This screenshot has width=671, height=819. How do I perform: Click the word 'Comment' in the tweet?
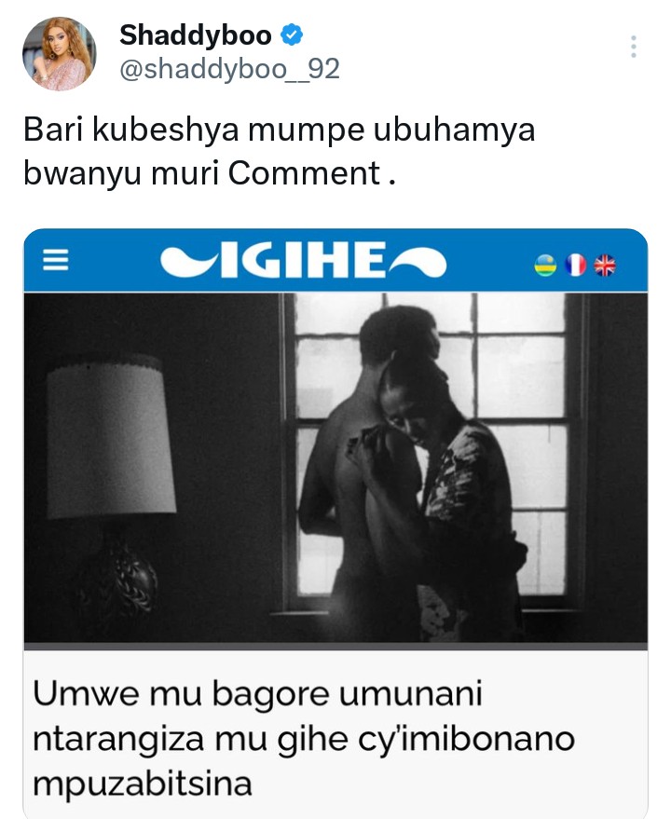pyautogui.click(x=304, y=173)
